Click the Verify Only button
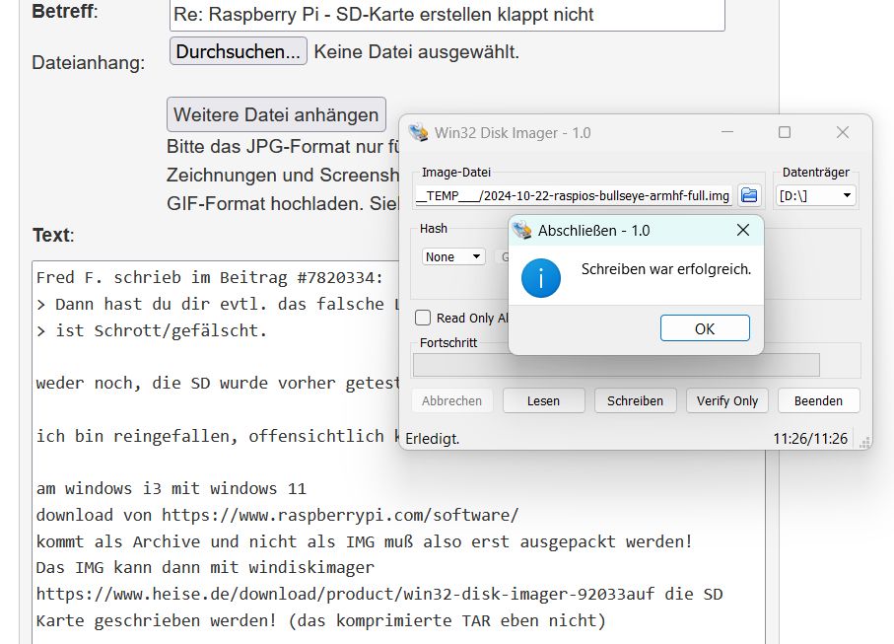 (727, 401)
